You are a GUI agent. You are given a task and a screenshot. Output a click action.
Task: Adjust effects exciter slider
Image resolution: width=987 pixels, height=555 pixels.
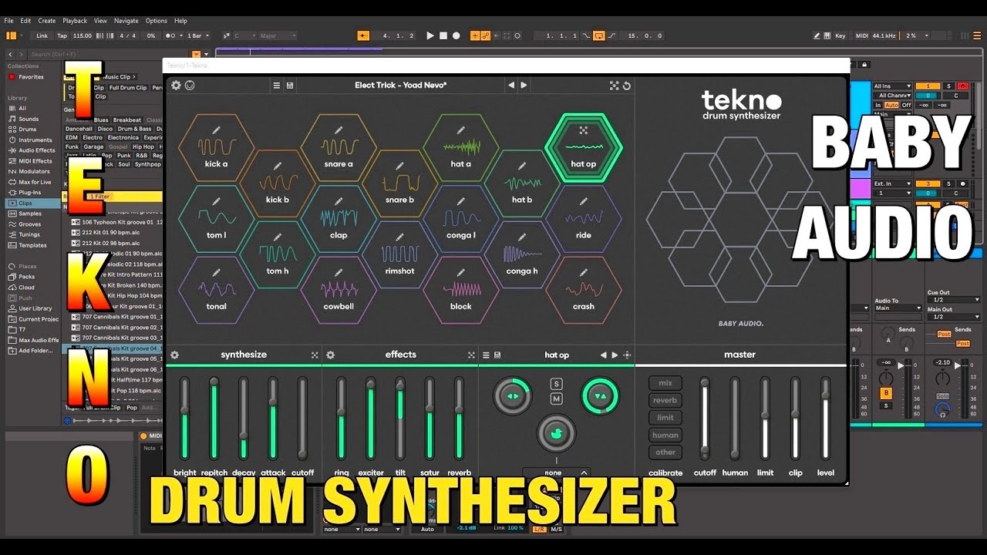click(x=371, y=419)
